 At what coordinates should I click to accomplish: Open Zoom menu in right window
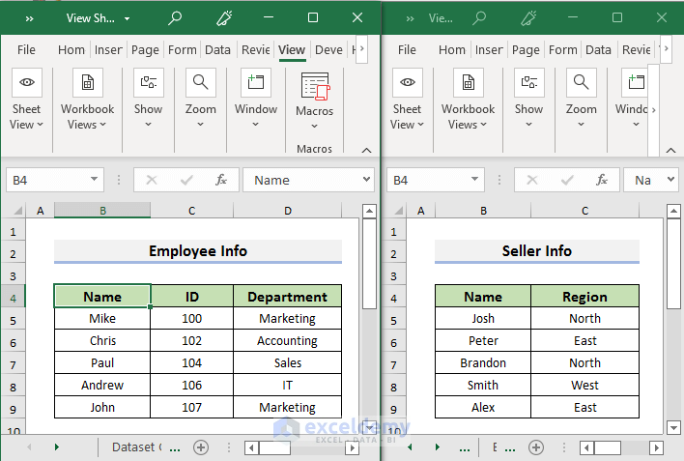click(x=581, y=99)
